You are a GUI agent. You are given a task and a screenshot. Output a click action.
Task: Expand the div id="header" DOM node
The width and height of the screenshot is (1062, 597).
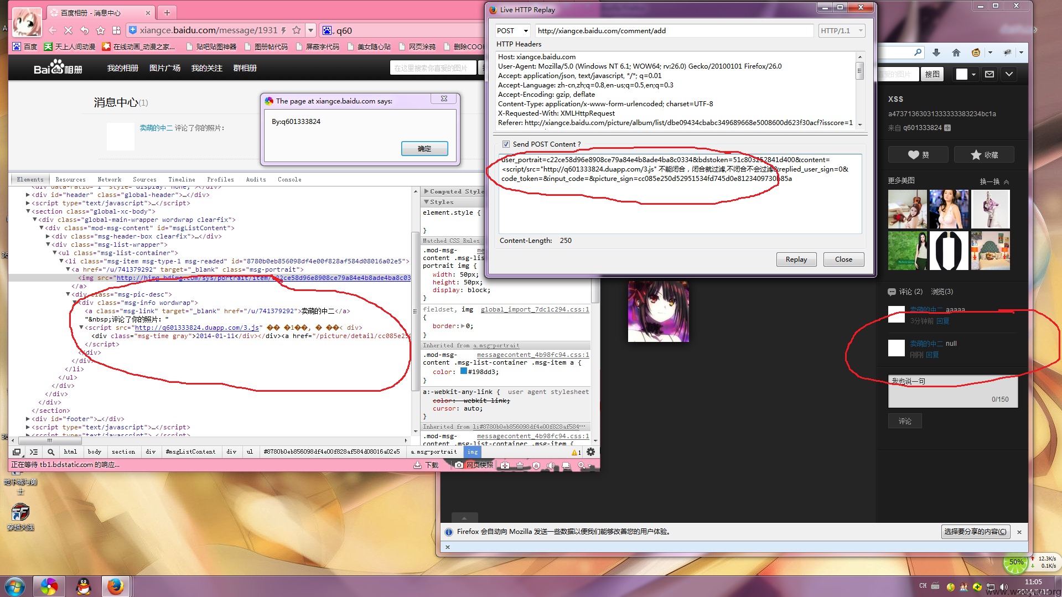click(x=28, y=195)
